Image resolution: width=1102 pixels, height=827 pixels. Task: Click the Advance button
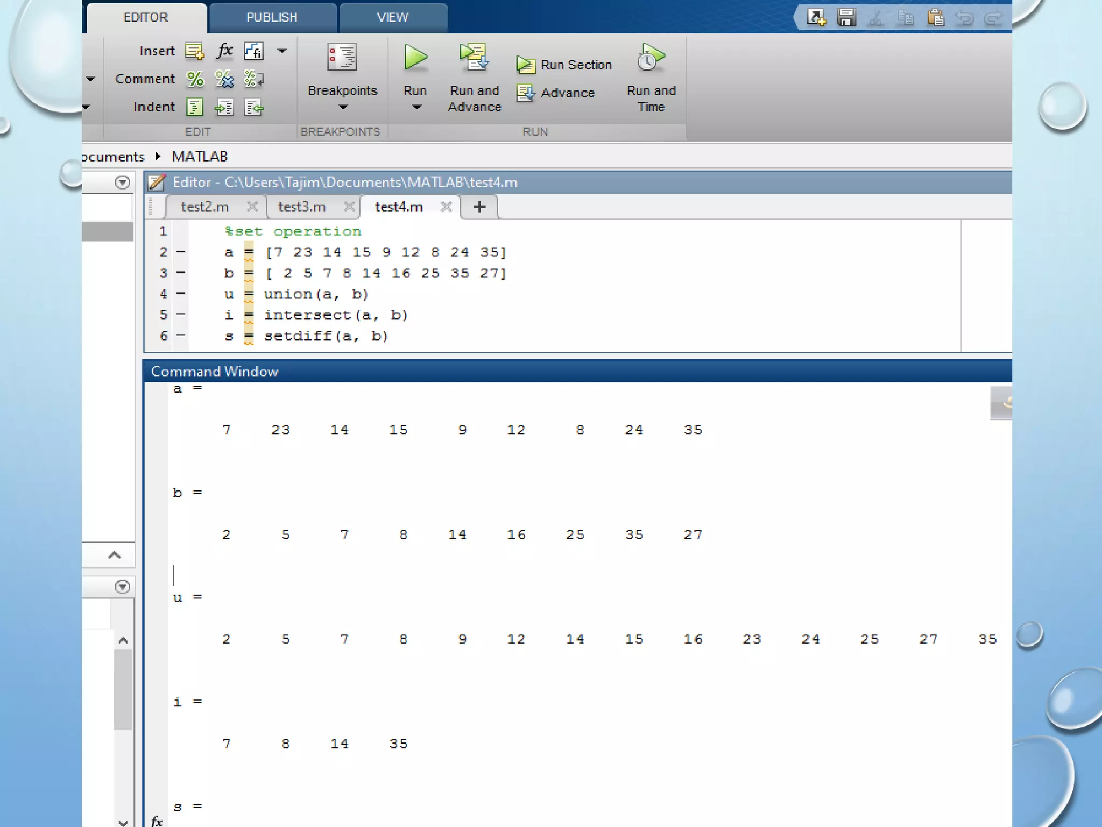point(555,93)
